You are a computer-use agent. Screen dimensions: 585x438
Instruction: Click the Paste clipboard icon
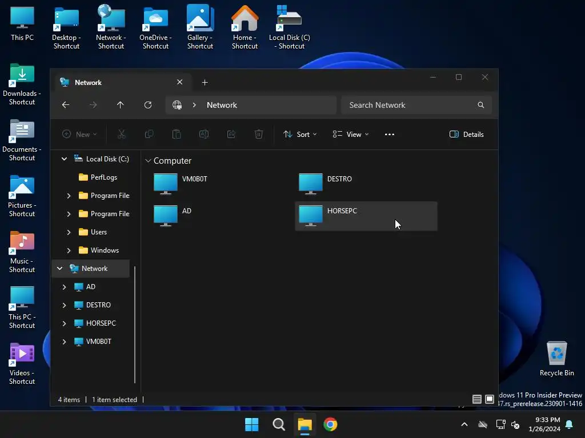(x=177, y=134)
